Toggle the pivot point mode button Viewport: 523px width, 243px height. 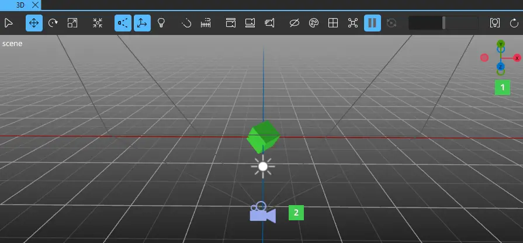coord(123,23)
